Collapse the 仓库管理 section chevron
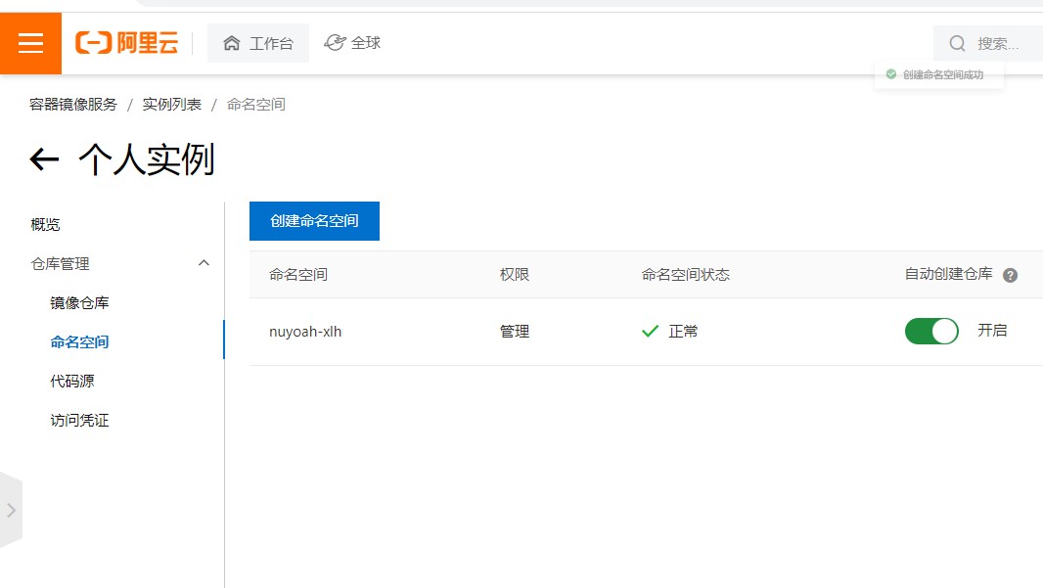Screen dimensions: 1043x588 pyautogui.click(x=204, y=263)
